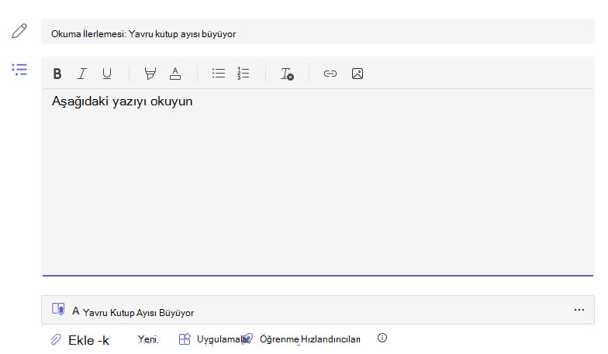Open Öğrenme Hızlandırıcıları
This screenshot has width=608, height=354.
click(302, 339)
